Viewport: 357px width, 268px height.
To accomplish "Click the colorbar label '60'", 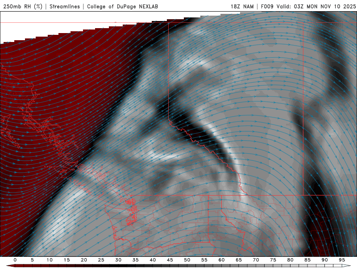I will pos(221,260).
